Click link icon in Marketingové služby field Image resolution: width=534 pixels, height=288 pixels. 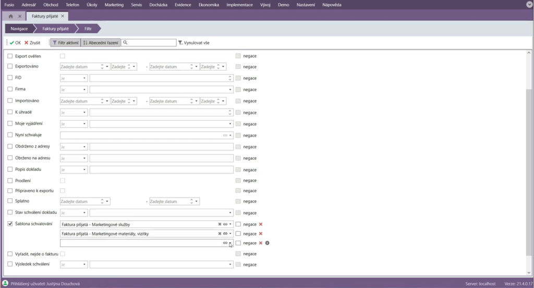coord(225,224)
